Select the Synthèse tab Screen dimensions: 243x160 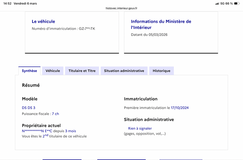(29, 71)
